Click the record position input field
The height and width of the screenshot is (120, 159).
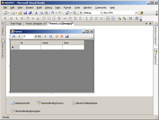[x=29, y=36]
